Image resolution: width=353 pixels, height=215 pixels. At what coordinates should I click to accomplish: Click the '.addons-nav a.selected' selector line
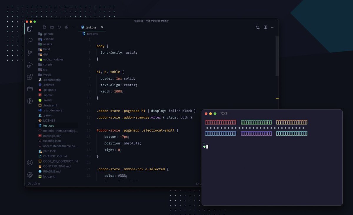(132, 169)
